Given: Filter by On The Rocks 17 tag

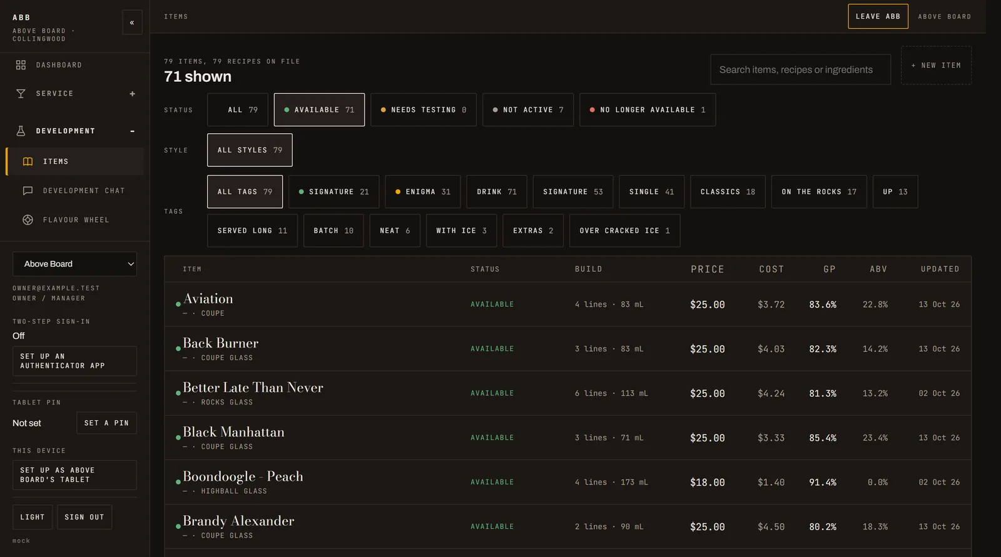Looking at the screenshot, I should point(819,192).
